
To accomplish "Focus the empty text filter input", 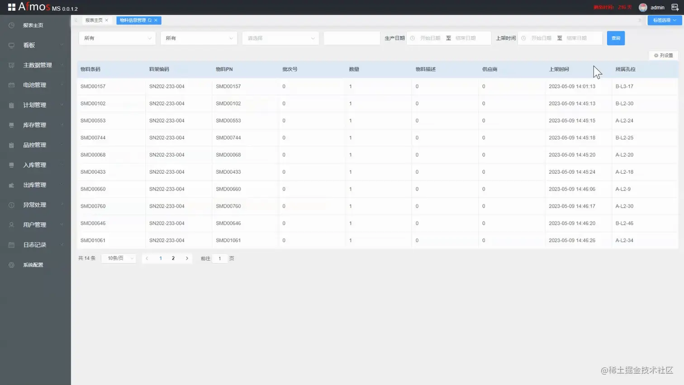I will [352, 38].
